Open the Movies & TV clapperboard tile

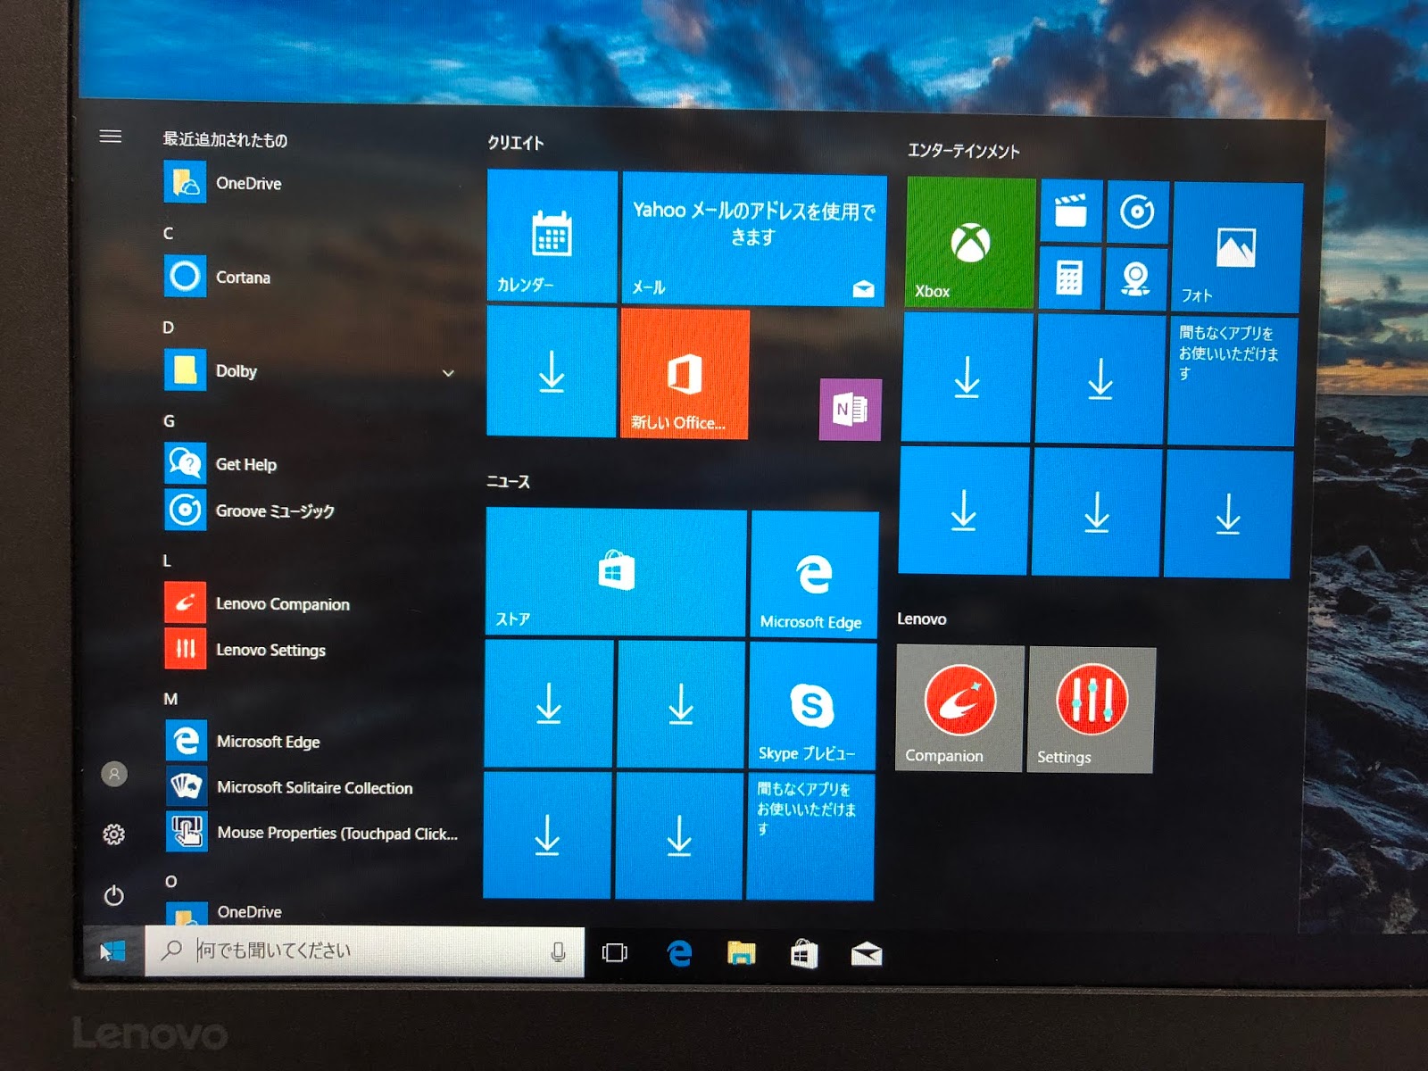1071,212
